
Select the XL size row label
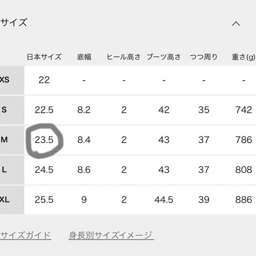coord(5,200)
